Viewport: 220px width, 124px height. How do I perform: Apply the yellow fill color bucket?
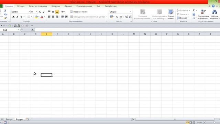click(x=36, y=17)
